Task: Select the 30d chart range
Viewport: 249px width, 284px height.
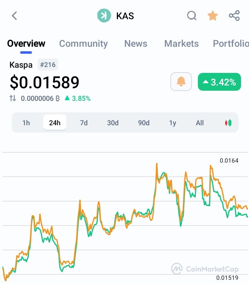Action: (x=113, y=123)
